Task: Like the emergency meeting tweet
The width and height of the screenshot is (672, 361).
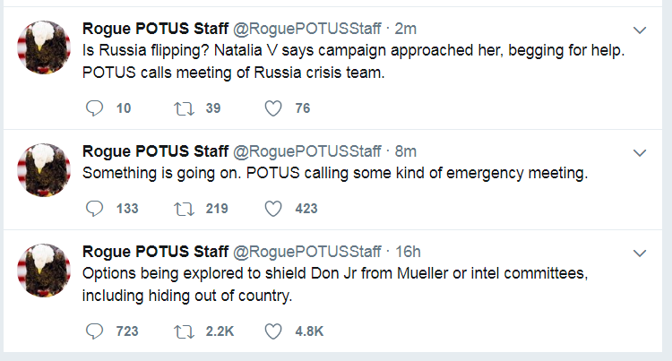Action: click(273, 209)
